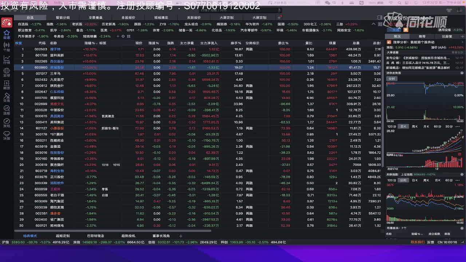The height and width of the screenshot is (262, 466).
Task: Select 分时 period in index chart
Action: pyautogui.click(x=403, y=180)
